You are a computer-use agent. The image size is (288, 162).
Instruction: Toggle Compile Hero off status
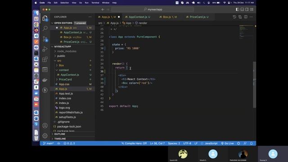click(134, 143)
